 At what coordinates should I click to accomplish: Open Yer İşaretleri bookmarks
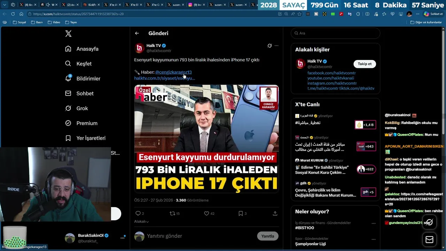[x=85, y=138]
